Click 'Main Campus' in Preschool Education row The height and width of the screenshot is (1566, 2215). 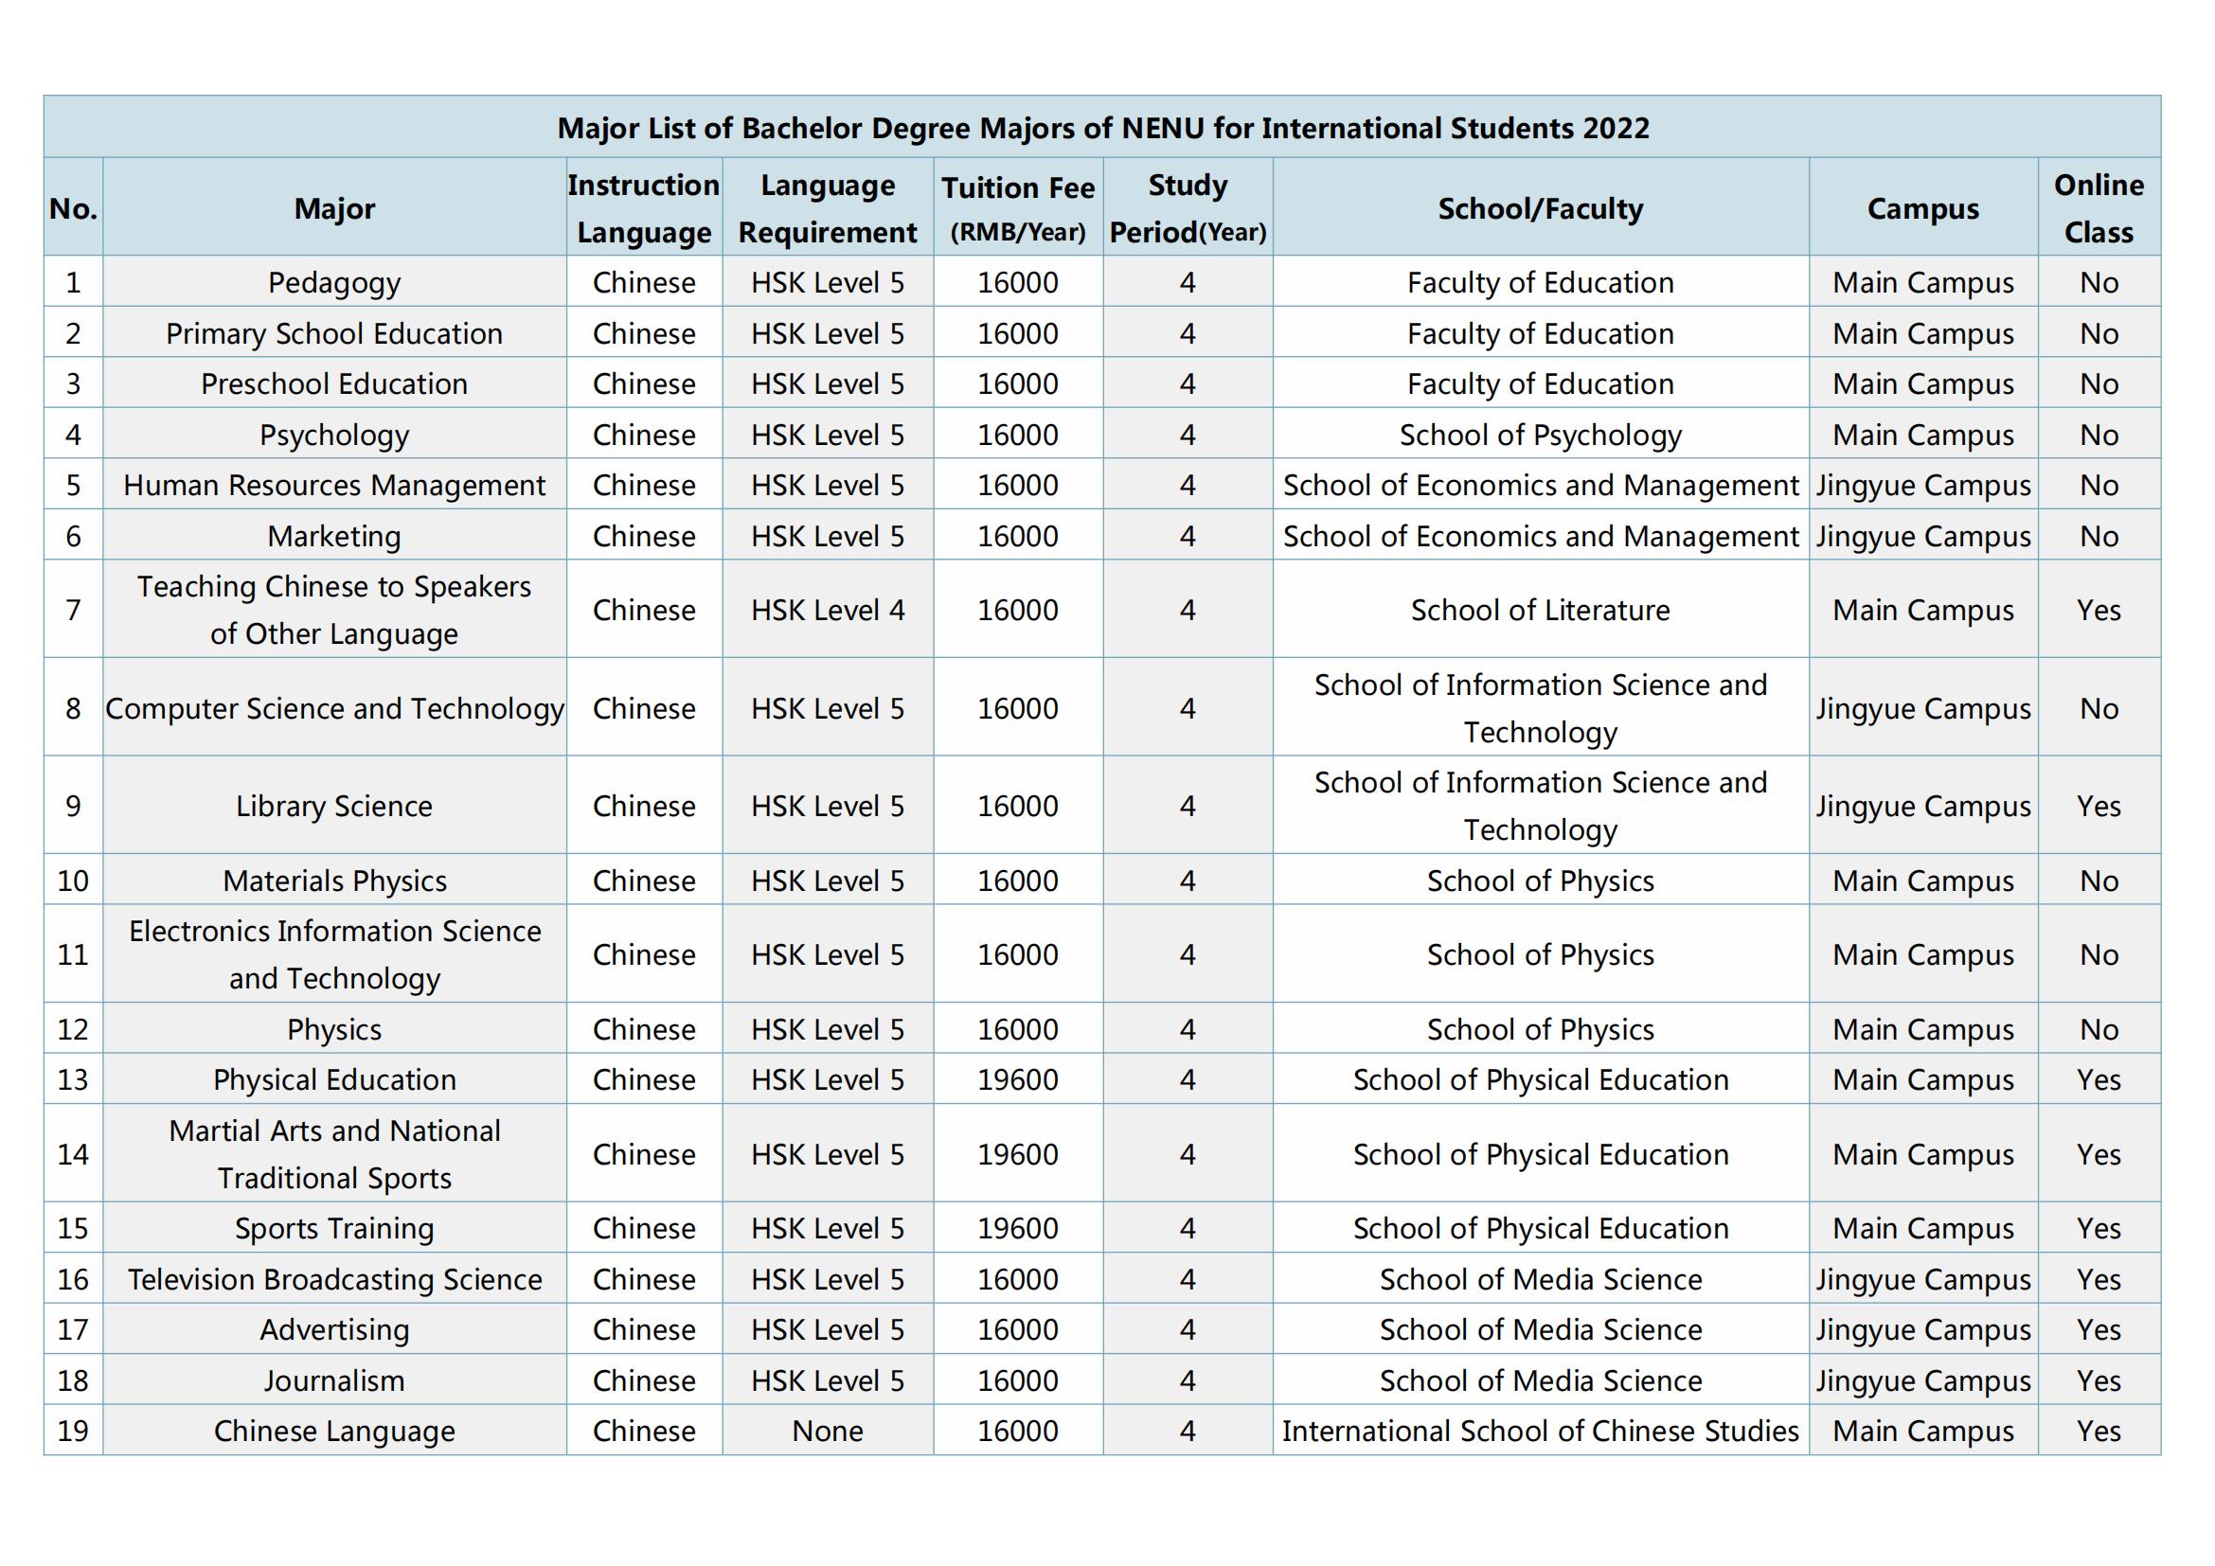[x=1922, y=383]
